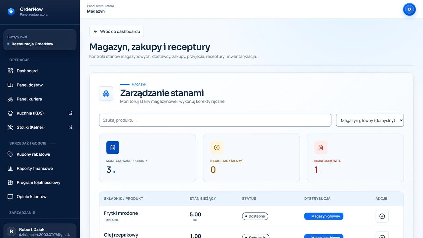This screenshot has height=238, width=423.
Task: Click the SKŁADNIK / PRODUKT column header
Action: 124,199
